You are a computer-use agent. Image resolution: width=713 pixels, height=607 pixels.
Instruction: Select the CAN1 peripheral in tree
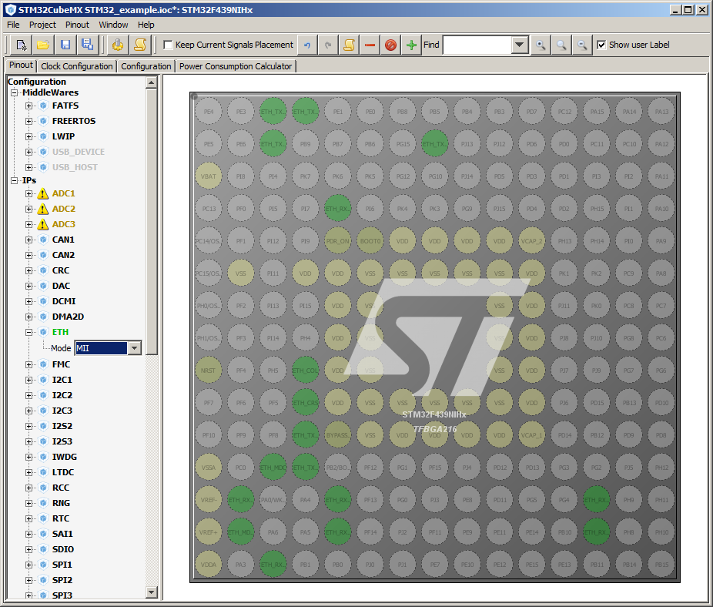coord(63,240)
